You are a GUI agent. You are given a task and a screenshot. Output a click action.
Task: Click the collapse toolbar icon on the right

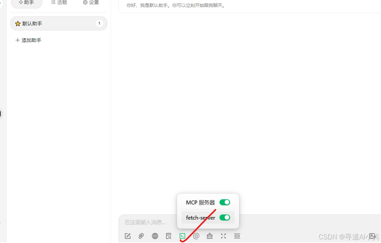[x=237, y=236]
